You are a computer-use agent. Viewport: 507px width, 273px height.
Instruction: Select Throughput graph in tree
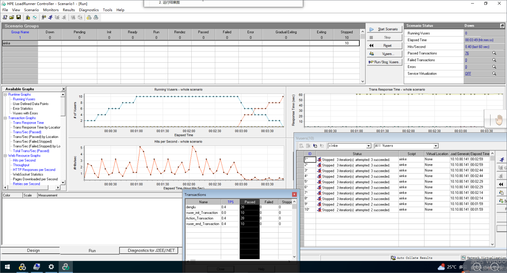point(21,165)
